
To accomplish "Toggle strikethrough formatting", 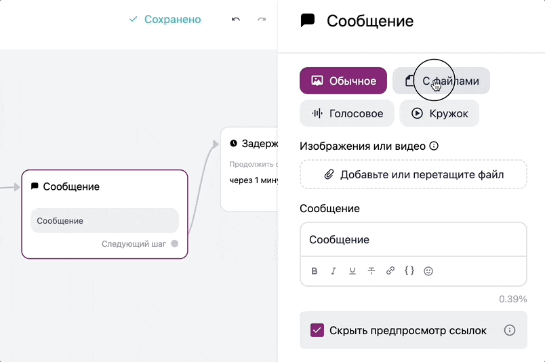I will point(371,271).
